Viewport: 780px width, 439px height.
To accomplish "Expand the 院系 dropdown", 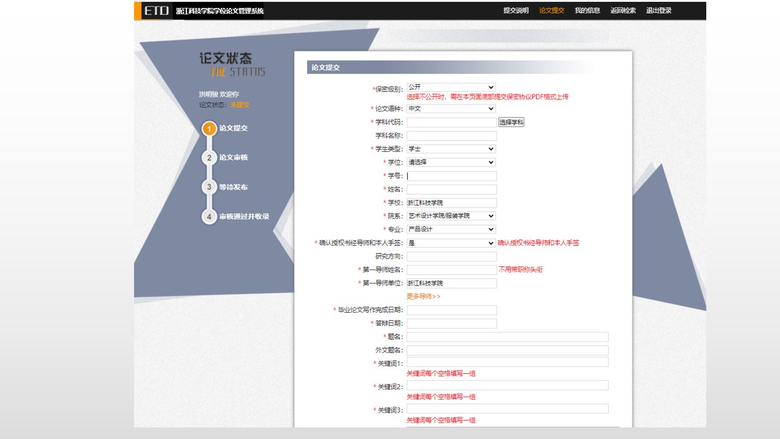I will tap(451, 216).
